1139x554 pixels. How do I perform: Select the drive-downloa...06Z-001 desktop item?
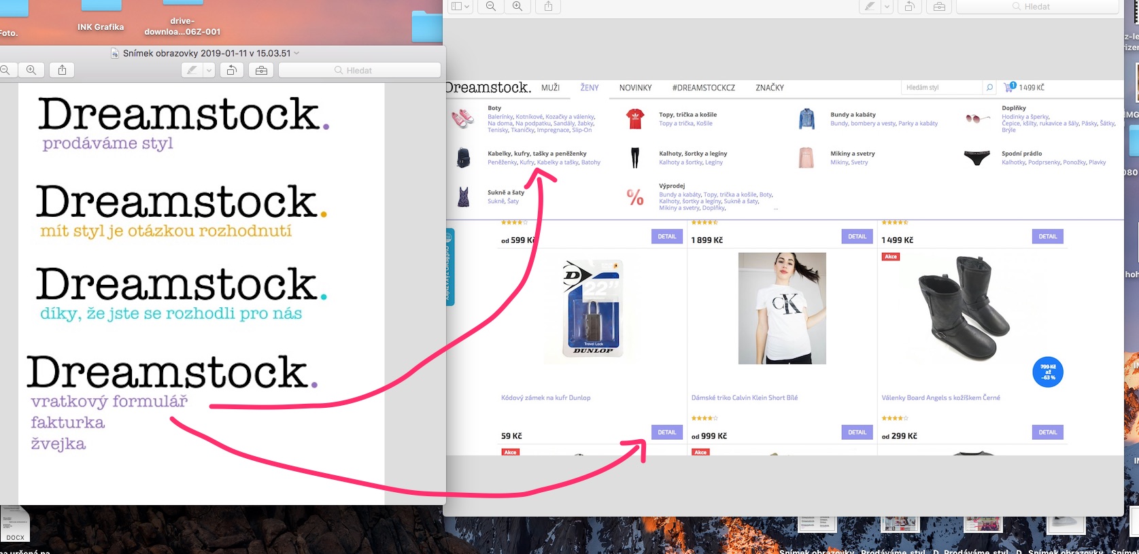(x=182, y=27)
